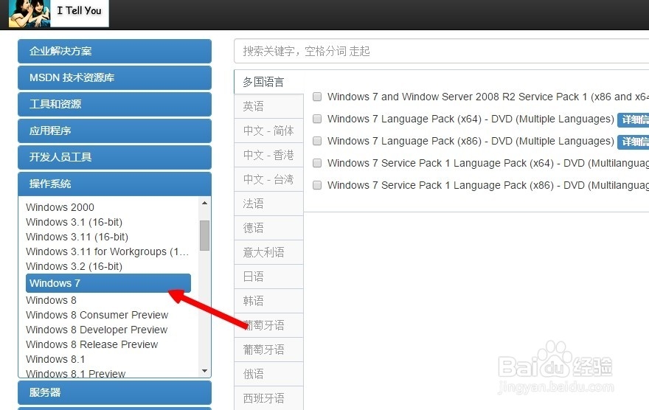This screenshot has width=649, height=410.
Task: Open the 多国语言 language tab
Action: [268, 82]
